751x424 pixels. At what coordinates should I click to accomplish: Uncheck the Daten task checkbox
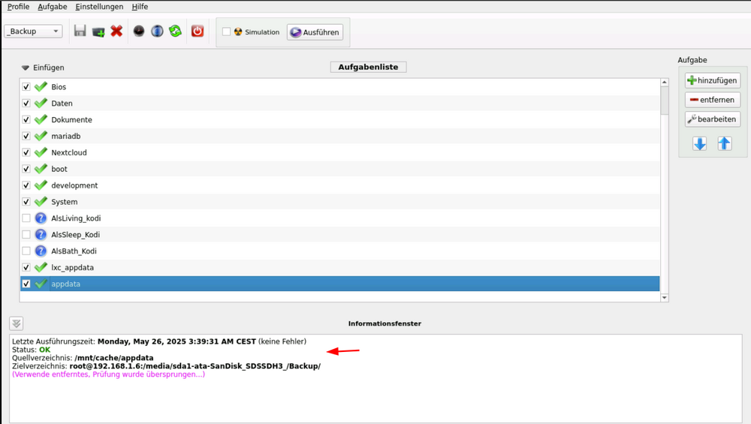[x=26, y=103]
